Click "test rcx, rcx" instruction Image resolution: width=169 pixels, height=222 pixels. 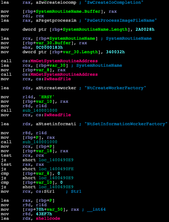point(22,156)
